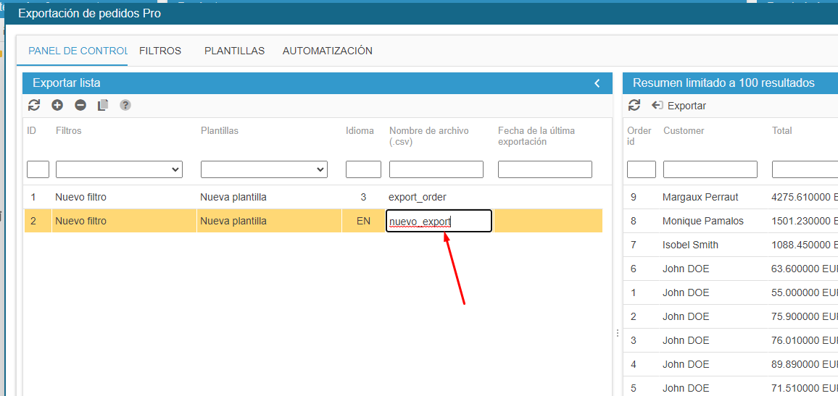Screen dimensions: 838x396
Task: Add a new export row with plus icon
Action: tap(57, 106)
